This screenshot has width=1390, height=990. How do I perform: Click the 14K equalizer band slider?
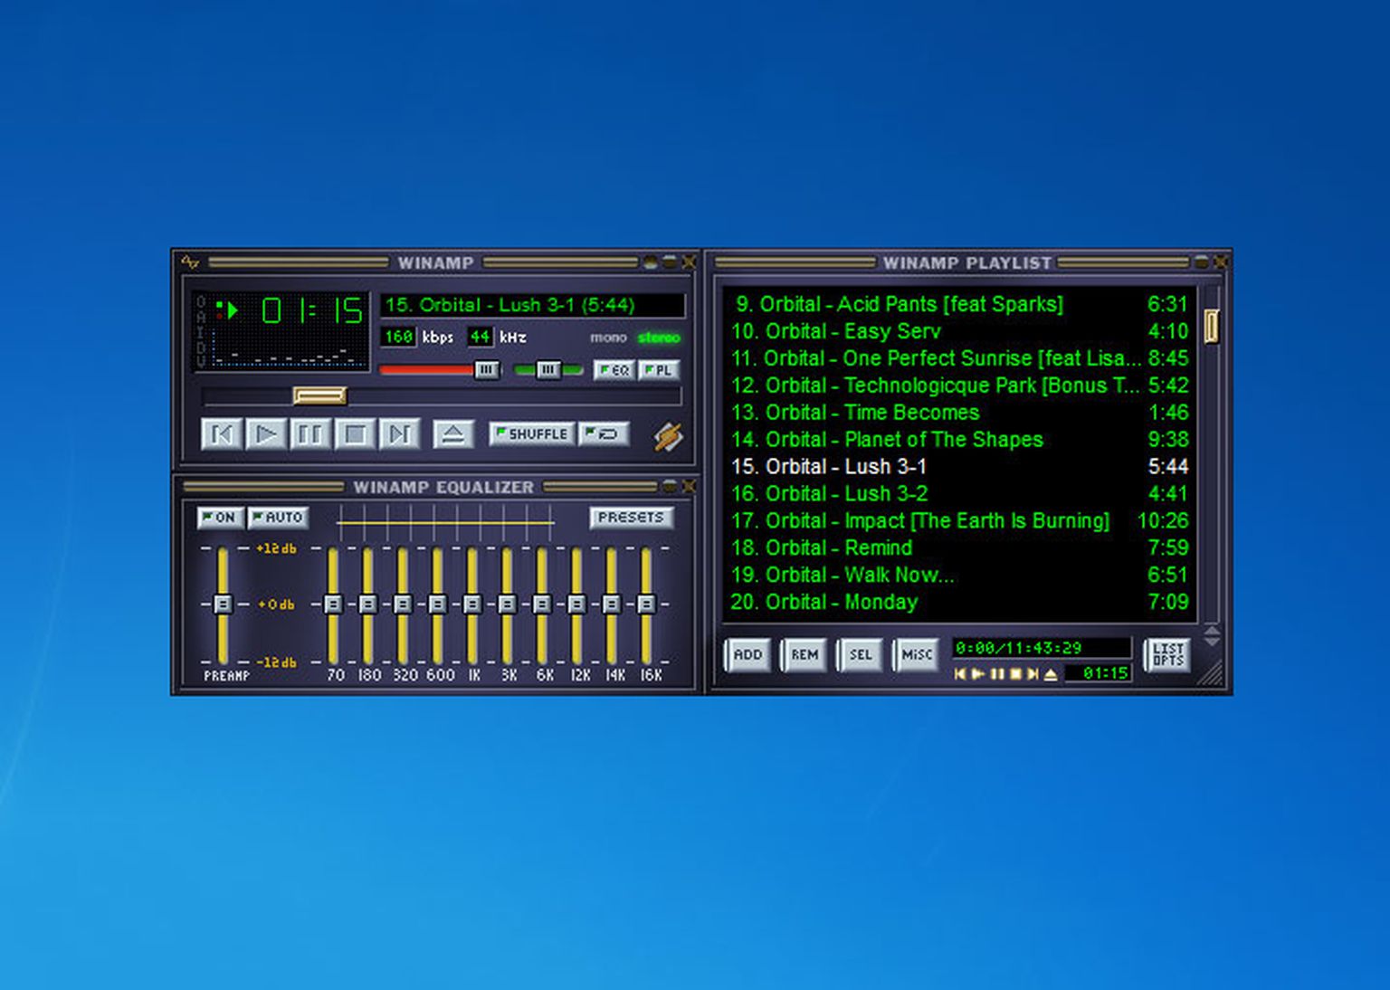click(x=612, y=604)
